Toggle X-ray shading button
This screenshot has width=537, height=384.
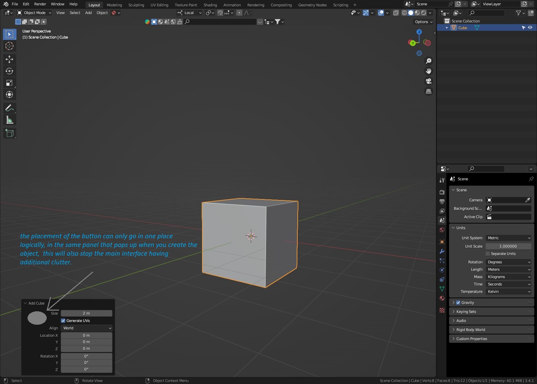[396, 13]
